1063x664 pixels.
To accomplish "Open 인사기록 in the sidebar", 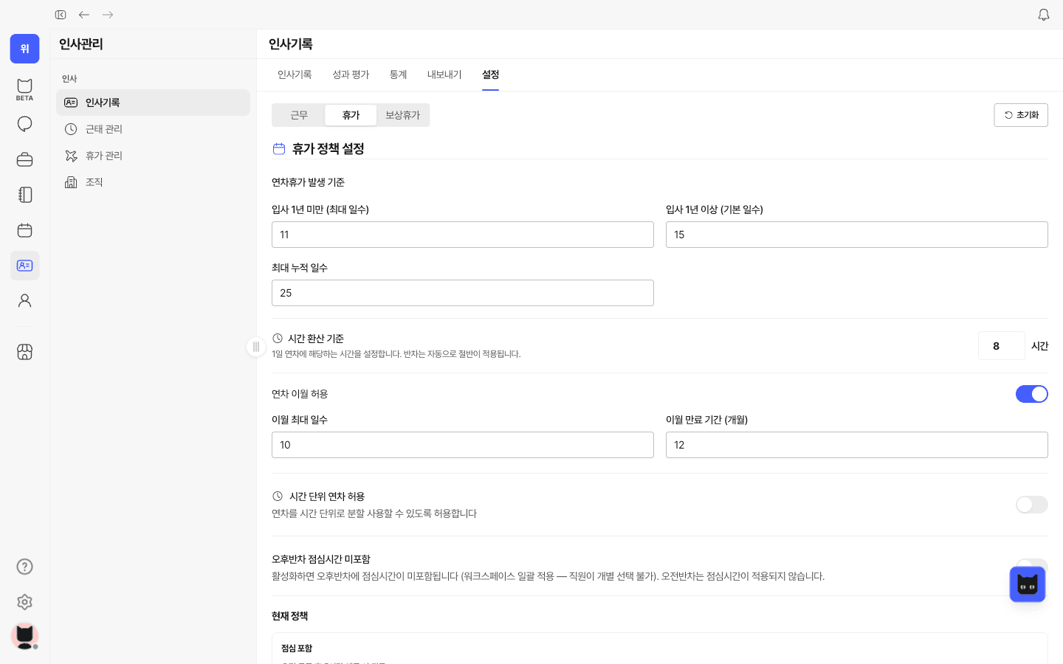I will coord(154,103).
